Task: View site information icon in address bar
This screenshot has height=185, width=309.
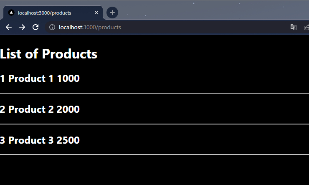Action: pyautogui.click(x=52, y=27)
